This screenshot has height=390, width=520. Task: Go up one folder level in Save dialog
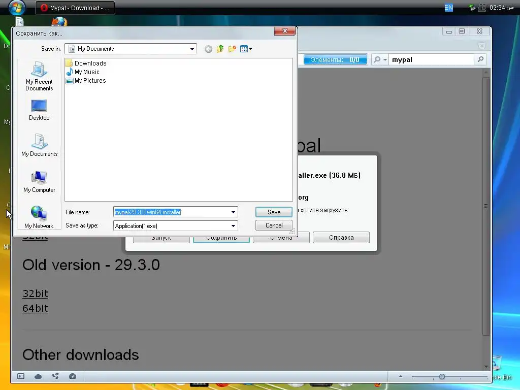[220, 49]
